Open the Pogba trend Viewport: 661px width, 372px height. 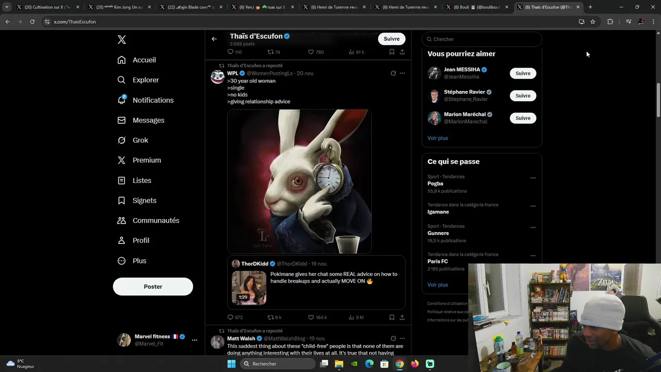pos(435,183)
